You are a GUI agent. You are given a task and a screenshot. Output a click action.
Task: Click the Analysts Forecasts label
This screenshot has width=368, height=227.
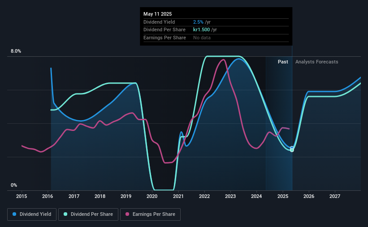pyautogui.click(x=316, y=62)
